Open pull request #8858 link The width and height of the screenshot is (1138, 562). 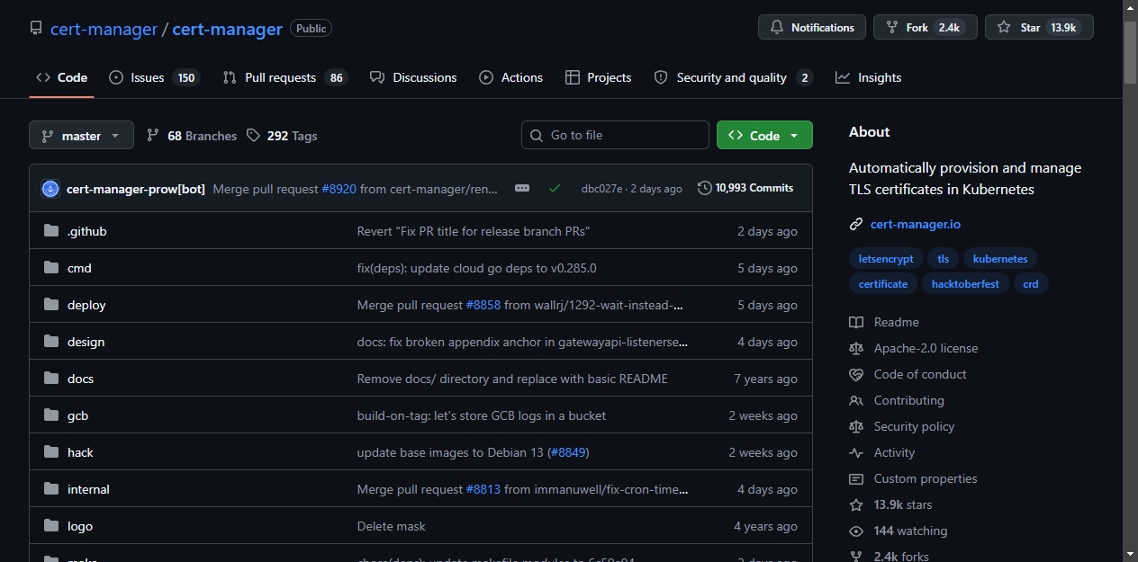click(483, 305)
